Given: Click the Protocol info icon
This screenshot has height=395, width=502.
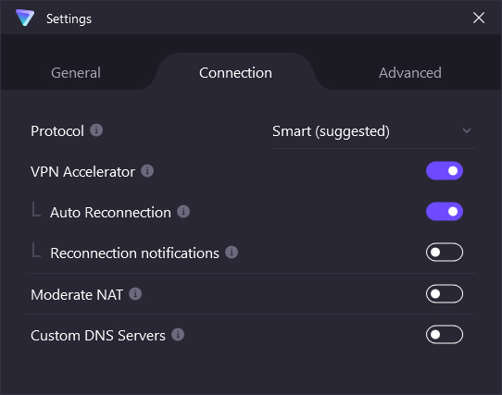Looking at the screenshot, I should [x=96, y=130].
